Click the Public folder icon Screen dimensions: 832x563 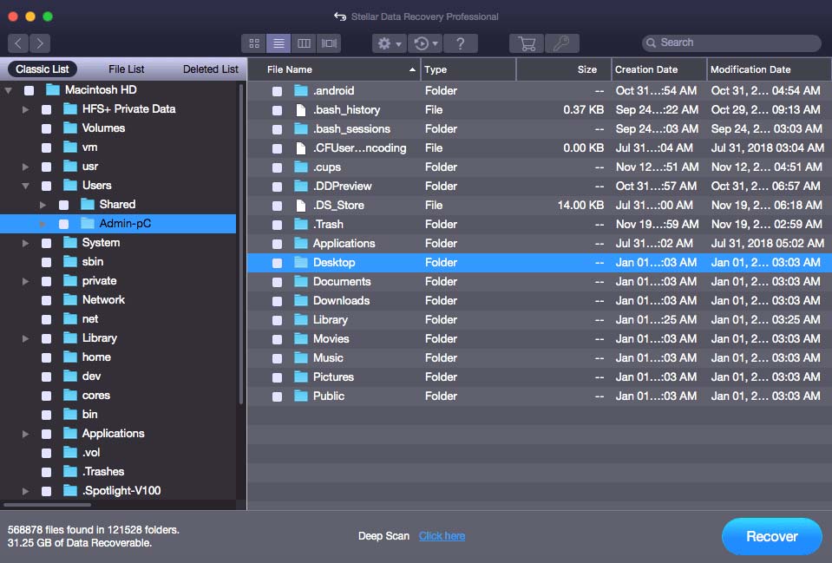click(301, 396)
